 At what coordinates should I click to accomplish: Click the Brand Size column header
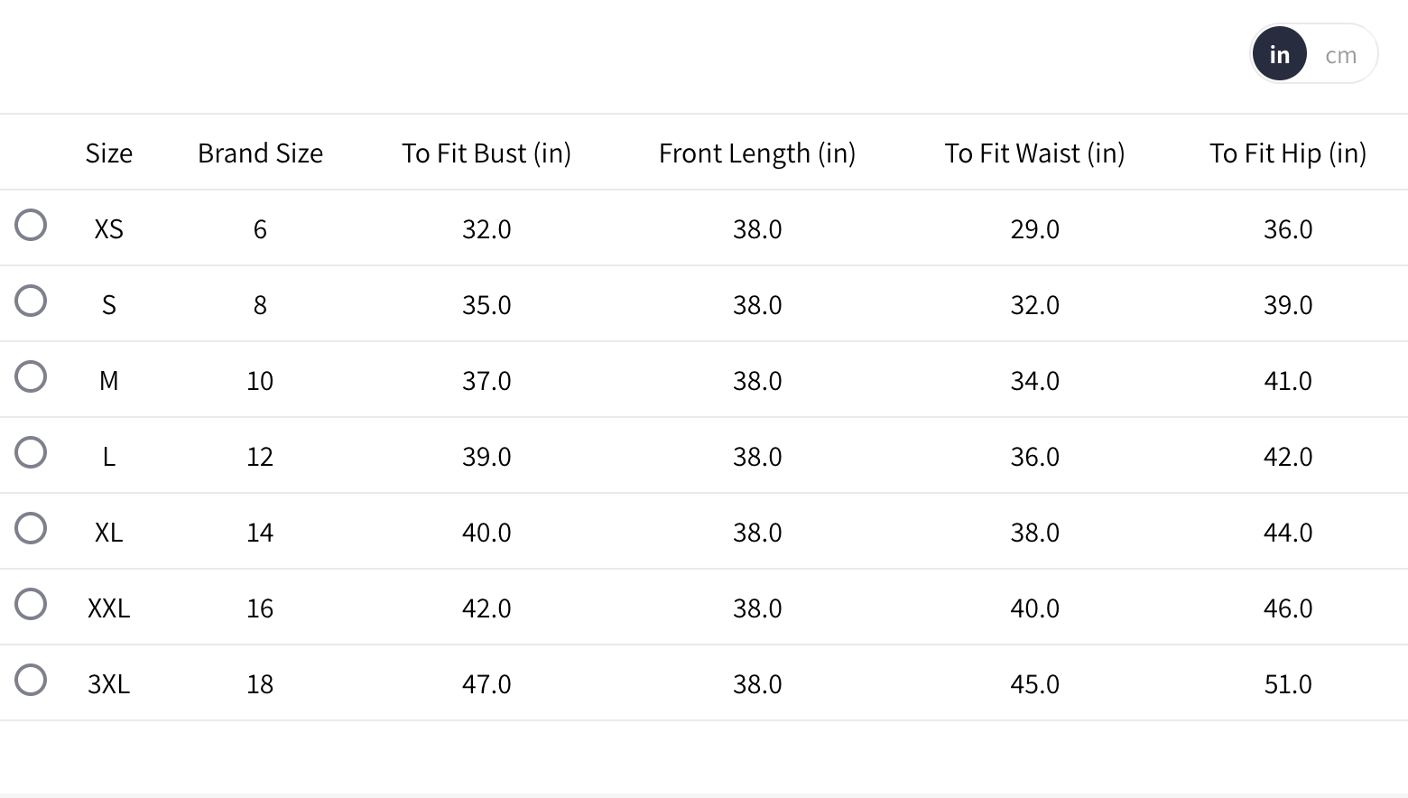coord(260,153)
